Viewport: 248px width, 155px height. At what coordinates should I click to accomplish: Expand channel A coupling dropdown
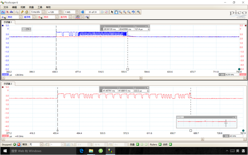(34, 17)
